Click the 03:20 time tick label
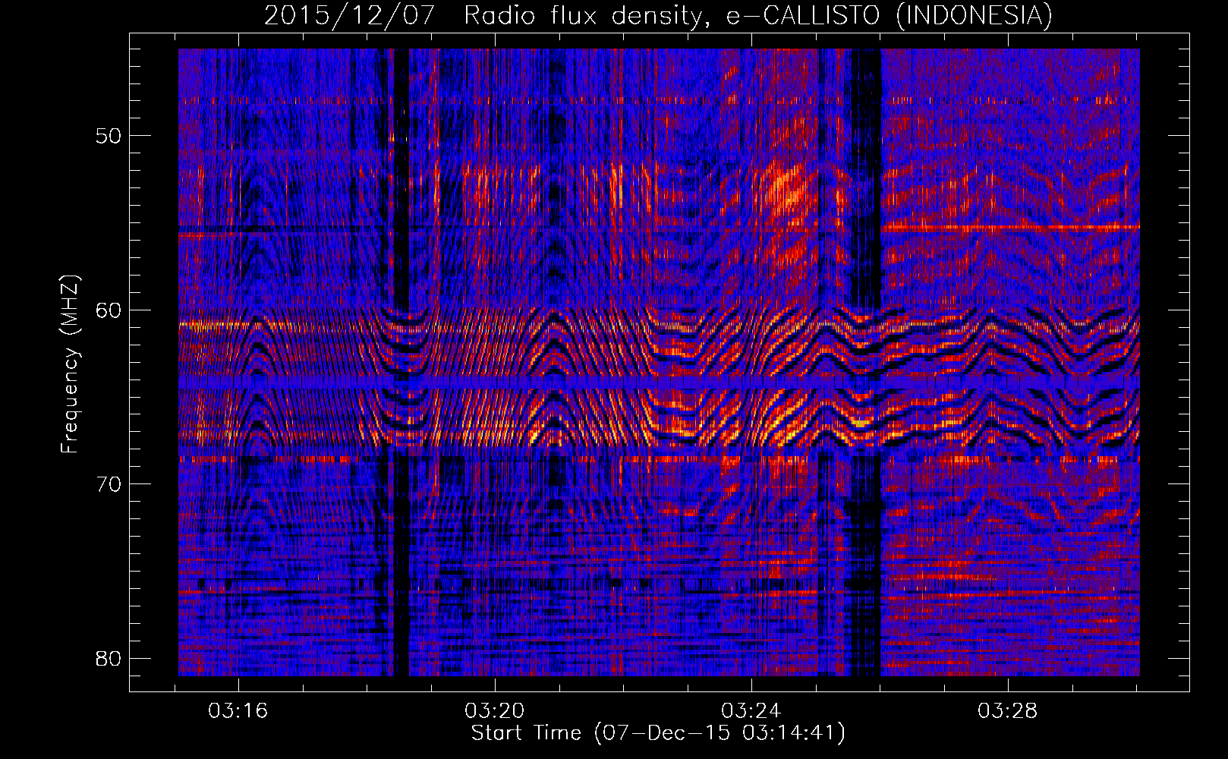 coord(495,711)
